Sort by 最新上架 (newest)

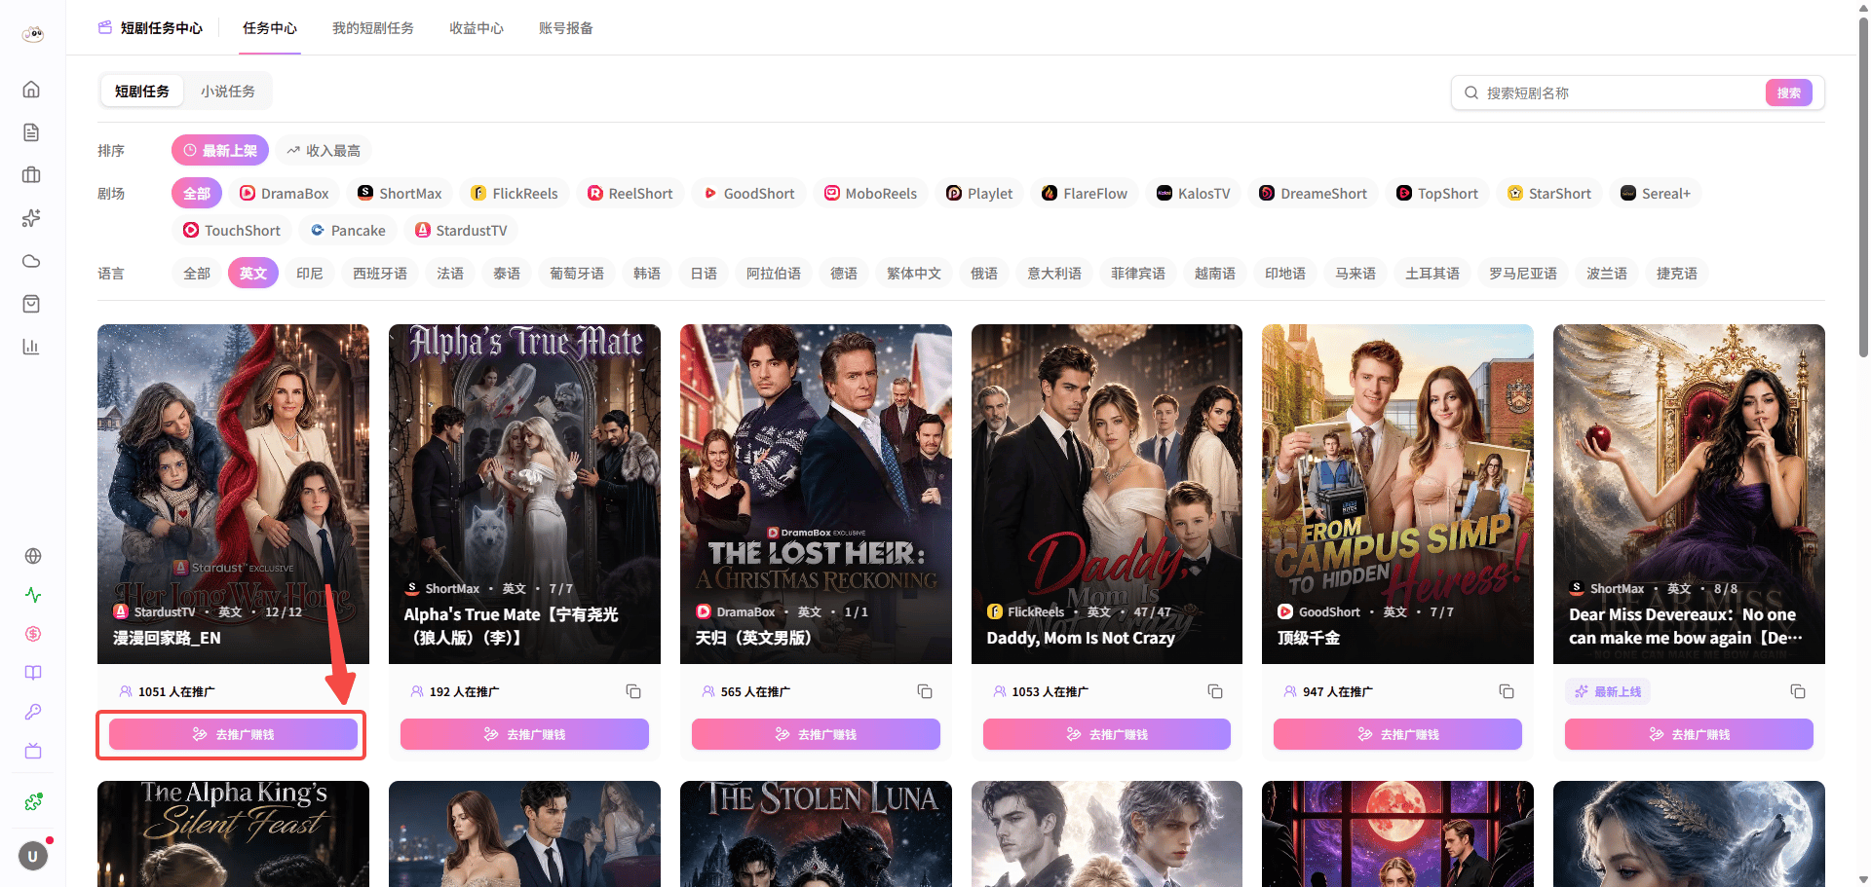220,151
